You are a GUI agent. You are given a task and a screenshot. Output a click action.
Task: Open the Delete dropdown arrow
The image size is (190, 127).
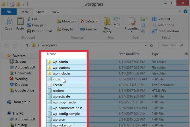(96, 21)
